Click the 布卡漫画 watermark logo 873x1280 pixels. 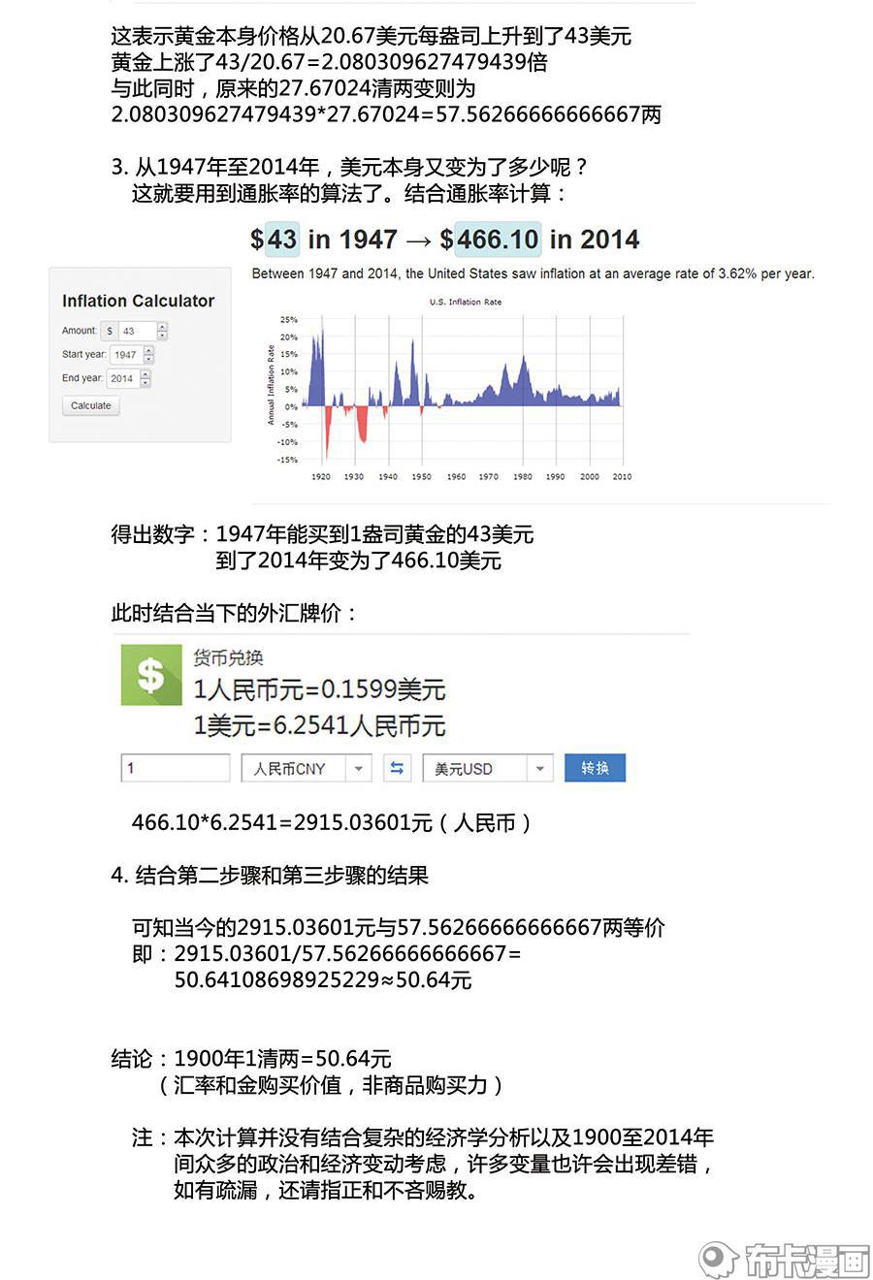tap(784, 1258)
